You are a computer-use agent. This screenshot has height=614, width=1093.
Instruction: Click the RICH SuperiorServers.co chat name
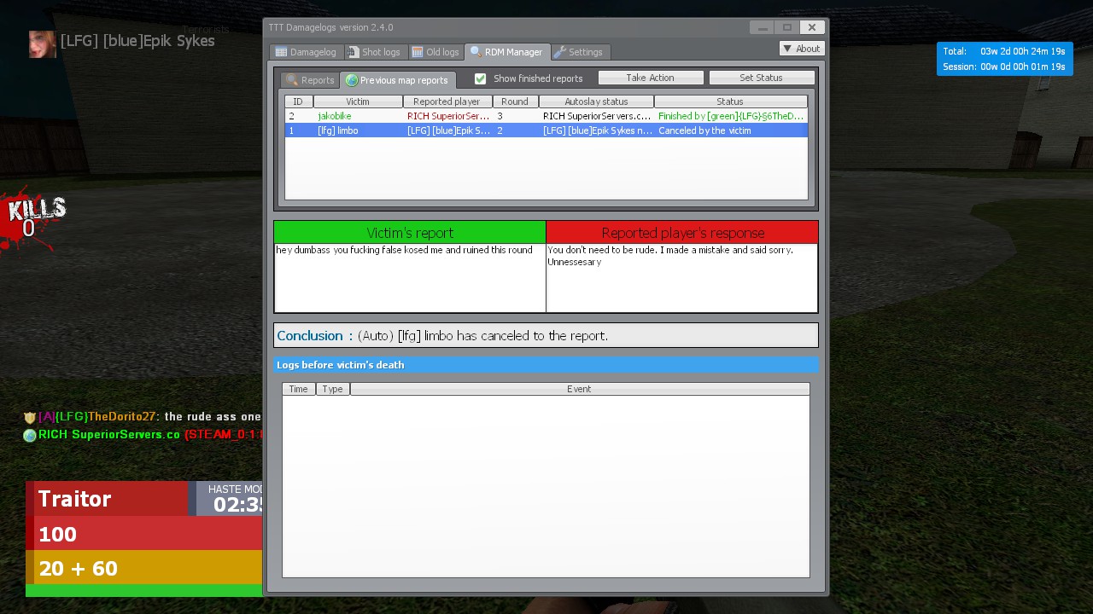109,435
